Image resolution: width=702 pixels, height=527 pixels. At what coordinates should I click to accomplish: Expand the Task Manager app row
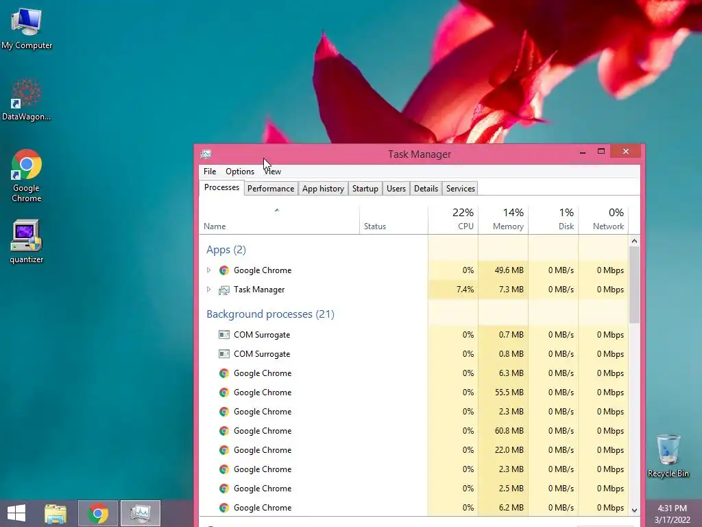pos(208,290)
